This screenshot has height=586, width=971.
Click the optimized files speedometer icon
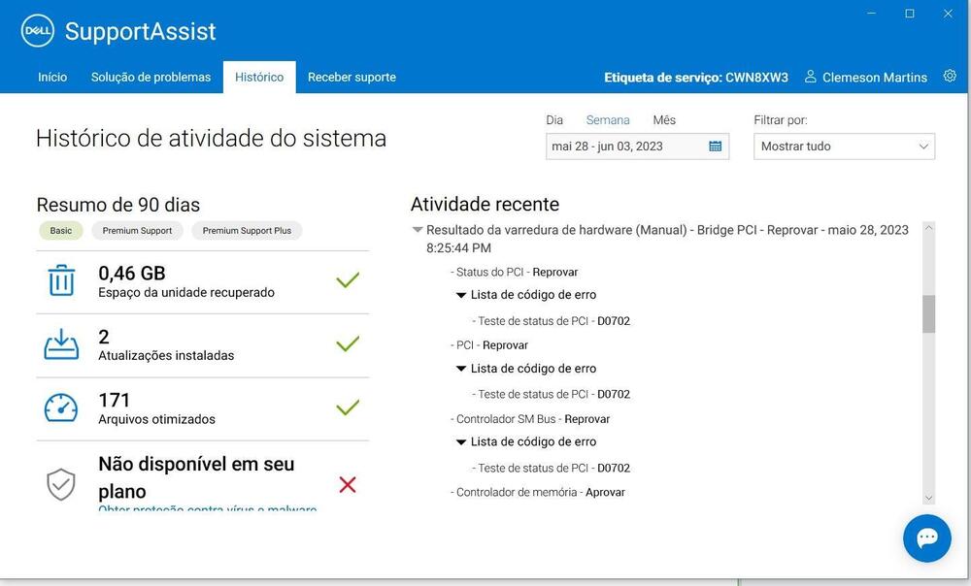(60, 407)
